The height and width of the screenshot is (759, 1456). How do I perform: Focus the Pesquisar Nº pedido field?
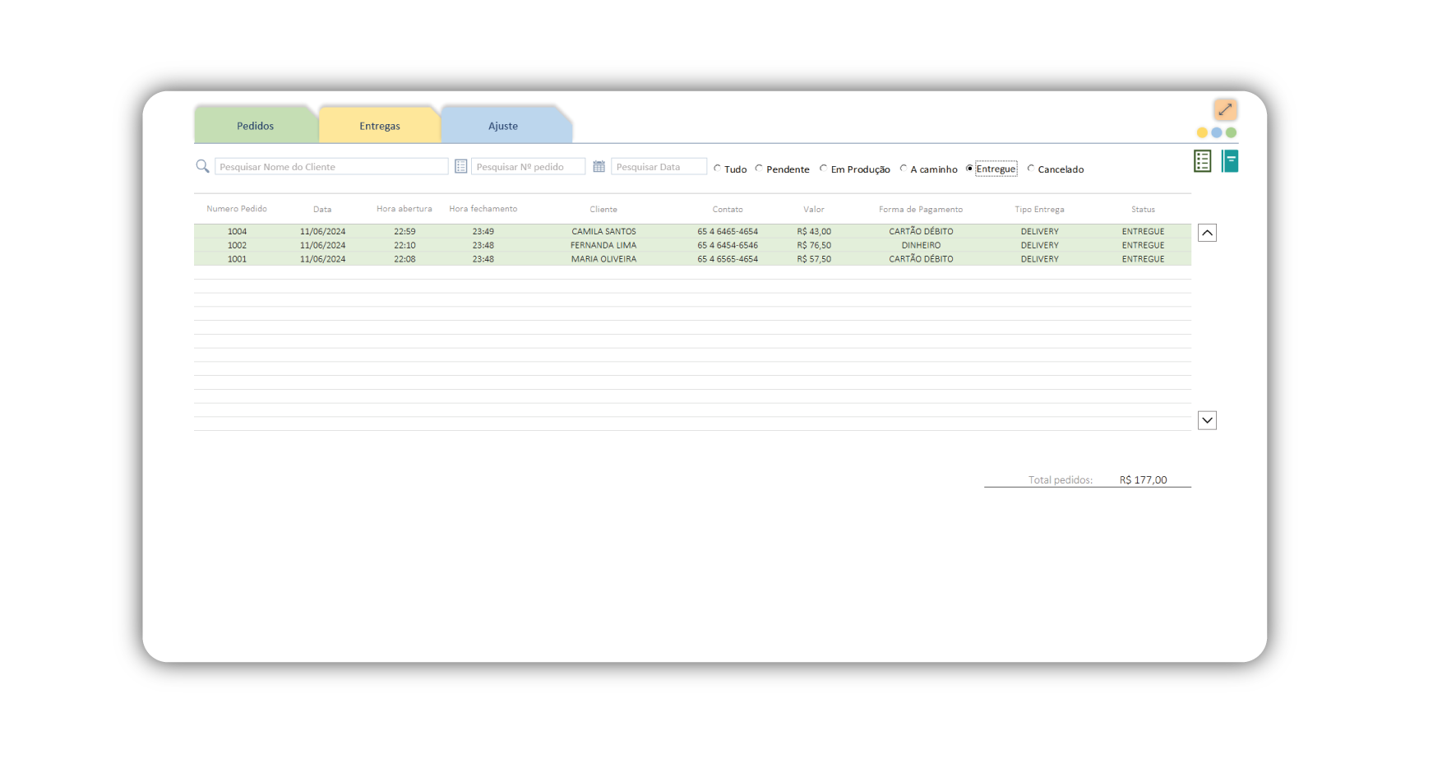tap(528, 167)
